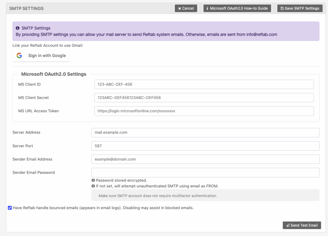Image resolution: width=328 pixels, height=236 pixels.
Task: Click the Google "G" logo icon
Action: click(19, 55)
